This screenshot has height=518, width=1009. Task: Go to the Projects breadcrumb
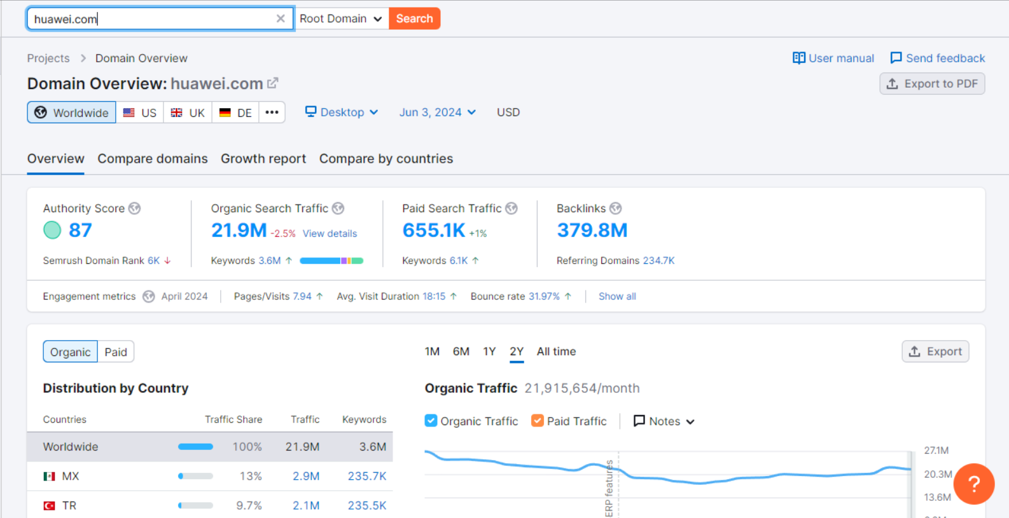click(x=48, y=58)
